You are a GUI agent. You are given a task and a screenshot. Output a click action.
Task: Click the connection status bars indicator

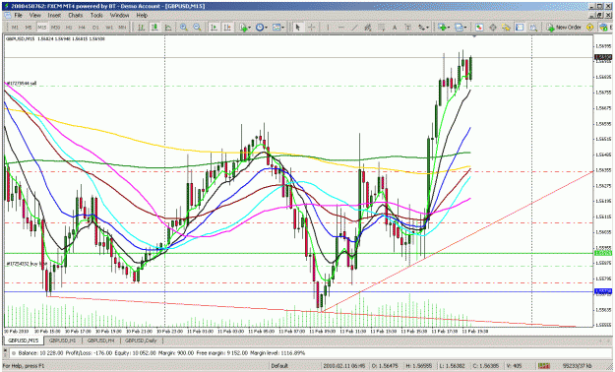pos(543,366)
